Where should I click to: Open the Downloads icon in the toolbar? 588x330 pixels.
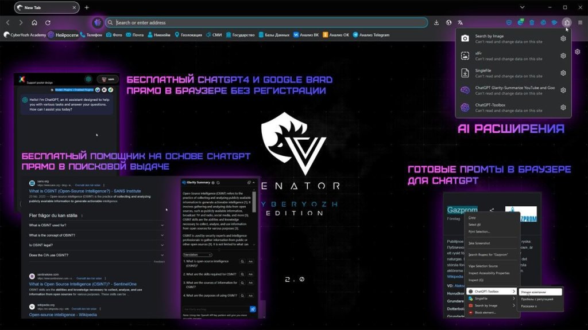[436, 23]
